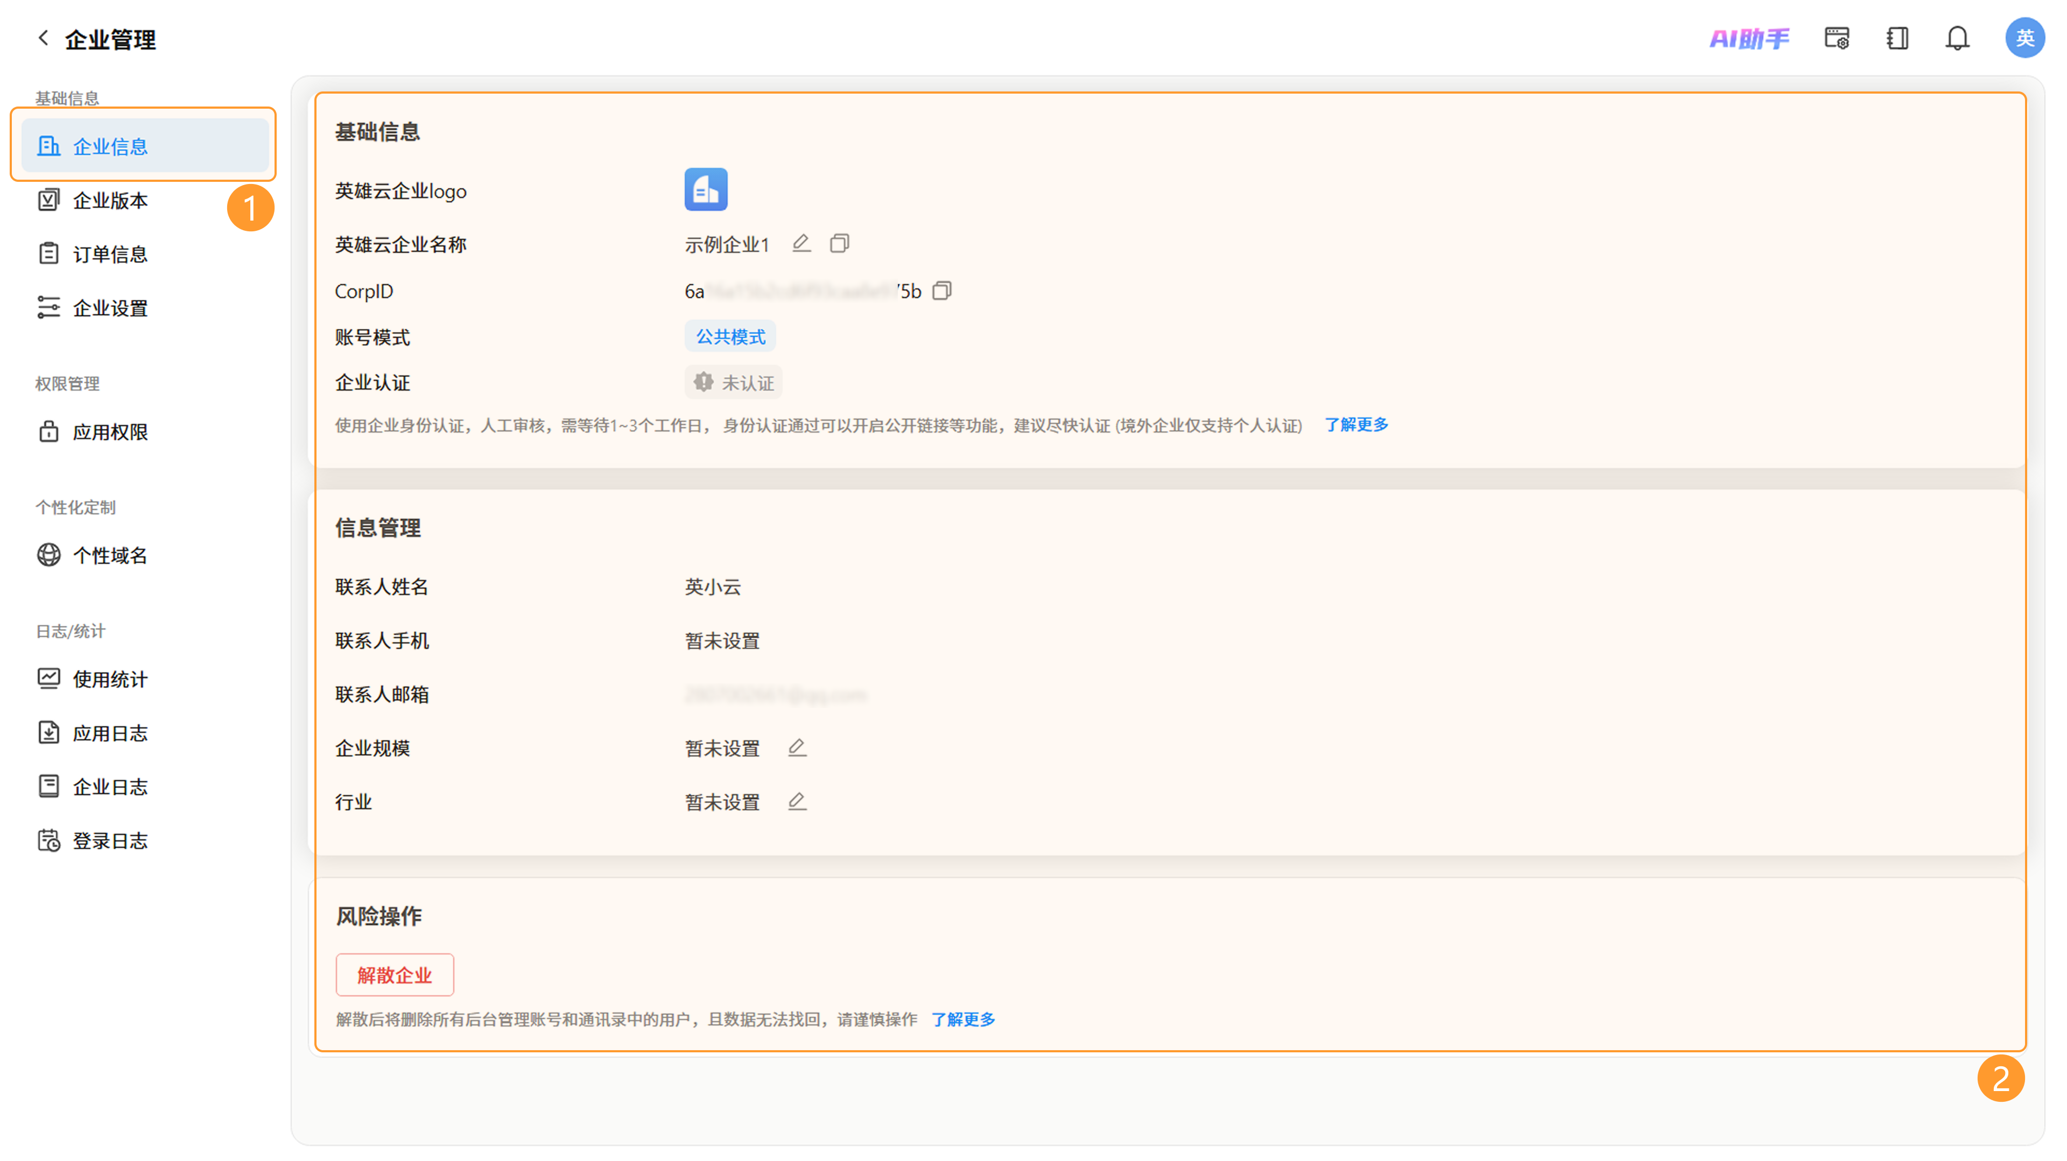Viewport: 2067px width, 1161px height.
Task: Open the address book icon in header
Action: [x=1897, y=38]
